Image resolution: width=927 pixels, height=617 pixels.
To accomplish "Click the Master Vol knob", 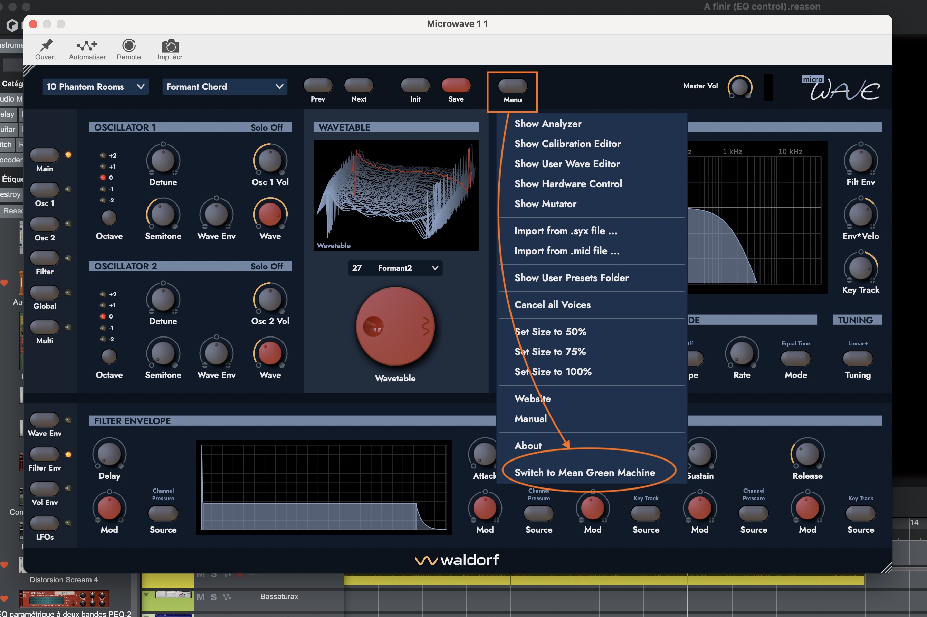I will pos(740,87).
